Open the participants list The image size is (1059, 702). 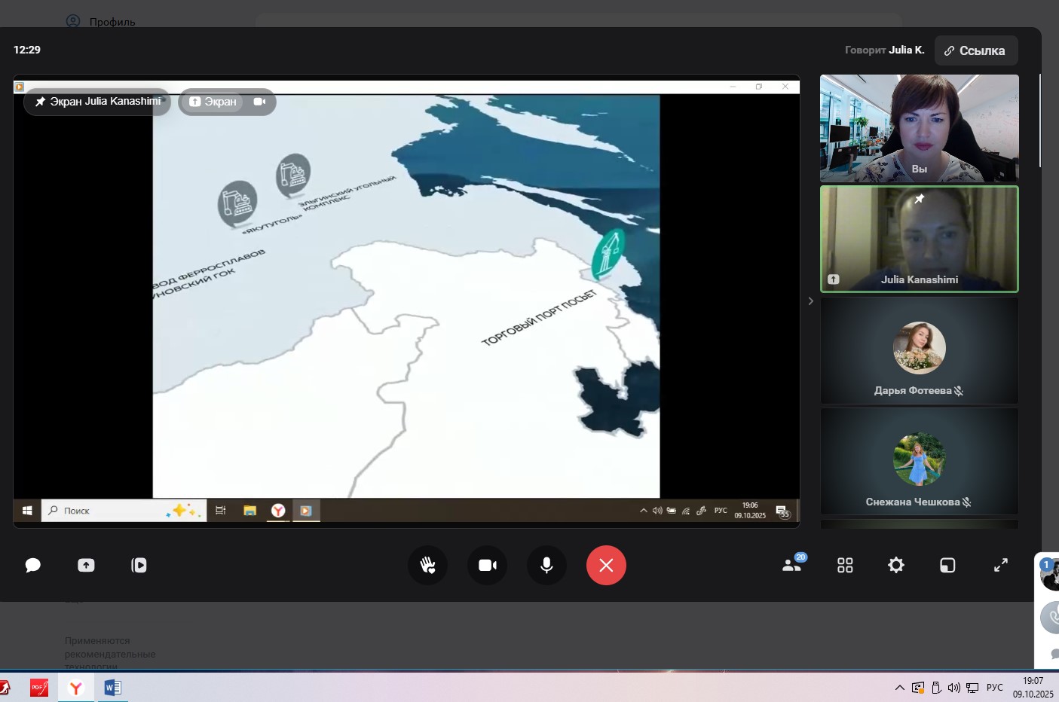click(x=792, y=565)
